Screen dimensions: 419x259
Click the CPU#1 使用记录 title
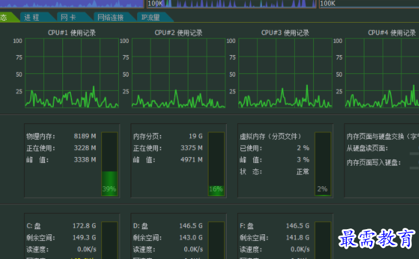[x=72, y=33]
